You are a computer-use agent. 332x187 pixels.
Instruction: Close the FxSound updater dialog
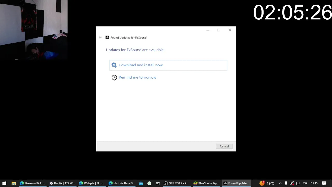click(x=230, y=30)
